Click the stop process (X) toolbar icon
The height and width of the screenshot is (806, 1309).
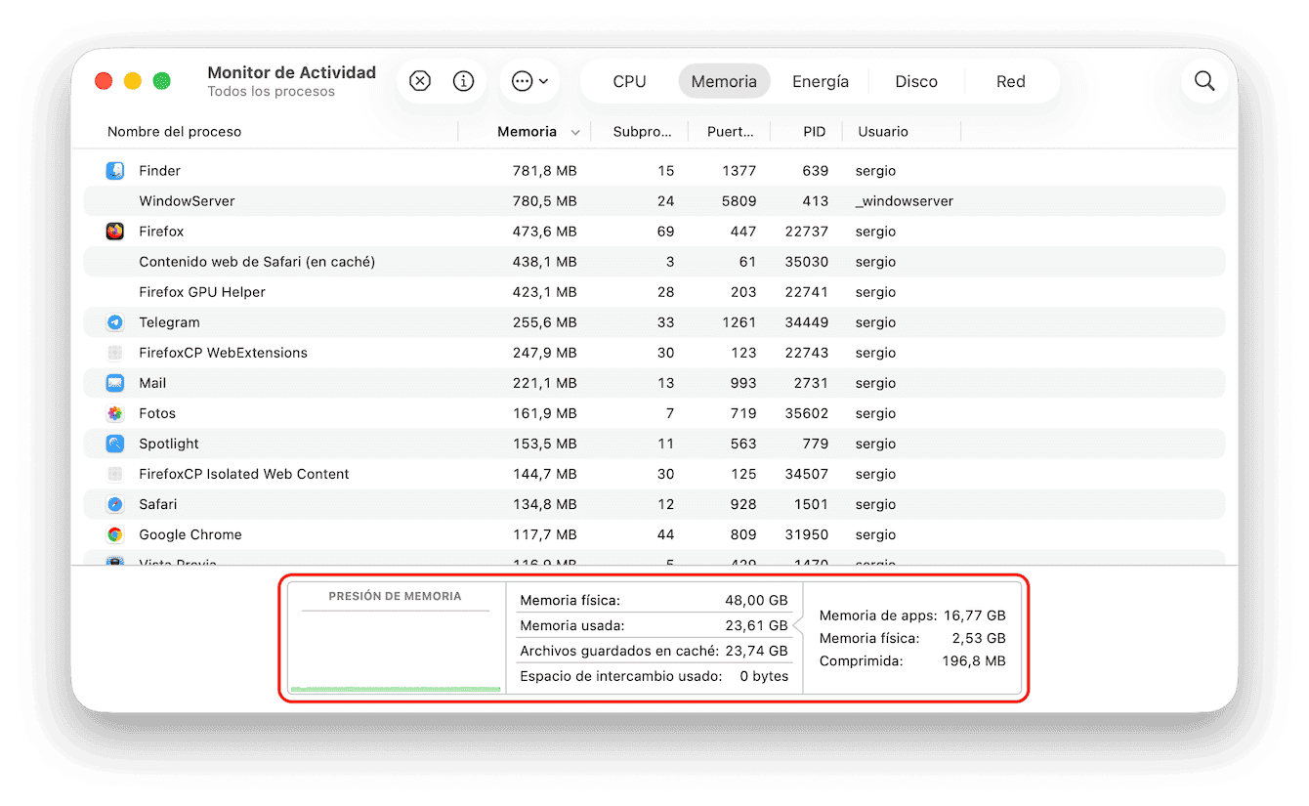420,81
